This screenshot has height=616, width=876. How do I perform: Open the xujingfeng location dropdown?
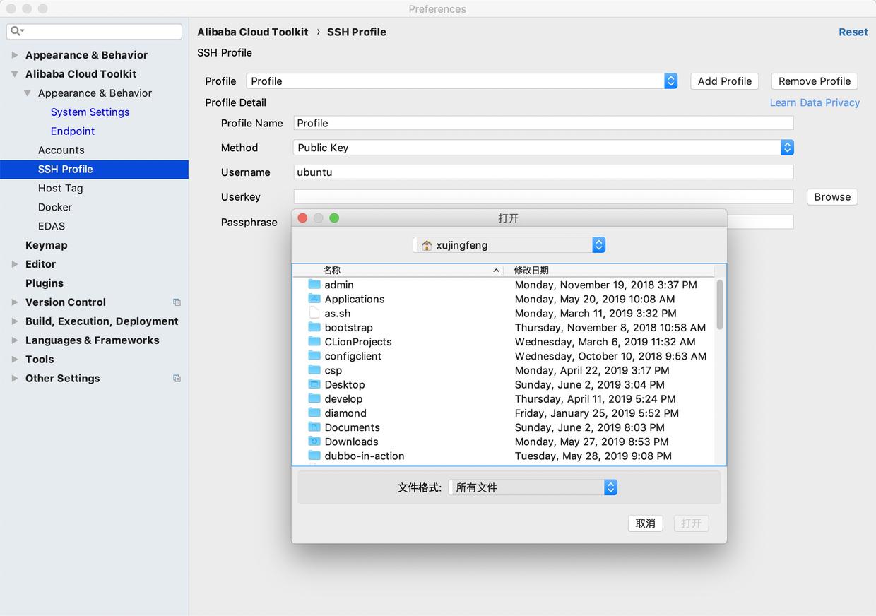[509, 245]
